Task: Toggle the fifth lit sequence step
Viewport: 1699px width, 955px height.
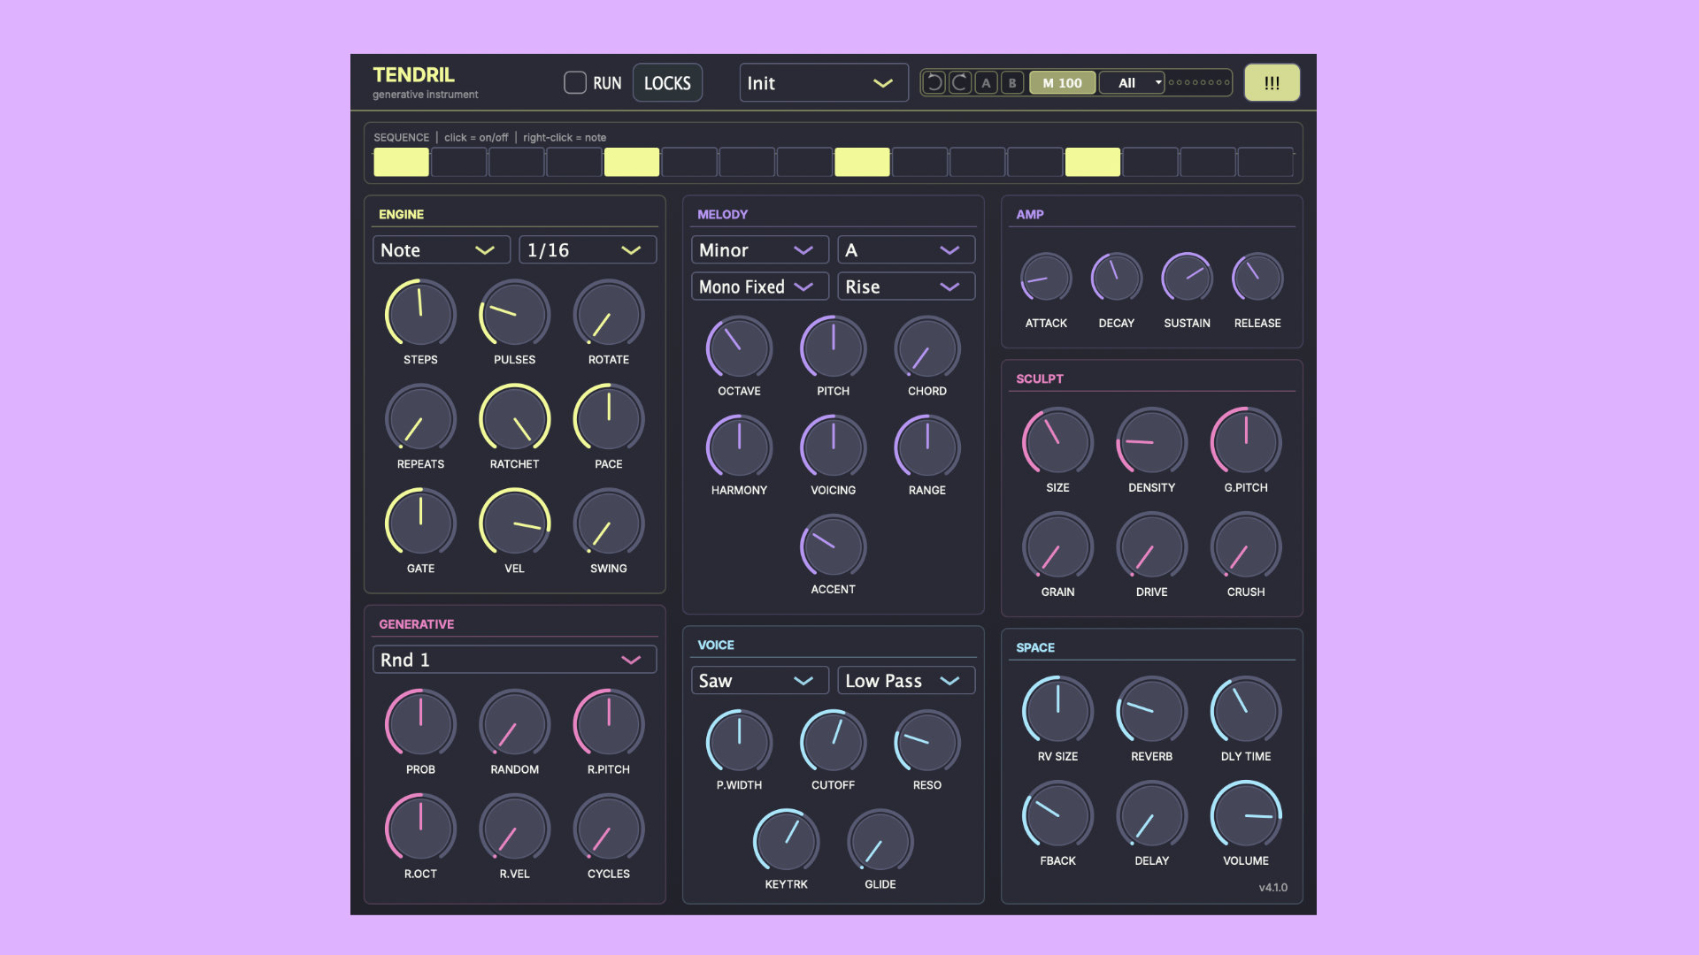Action: click(632, 162)
